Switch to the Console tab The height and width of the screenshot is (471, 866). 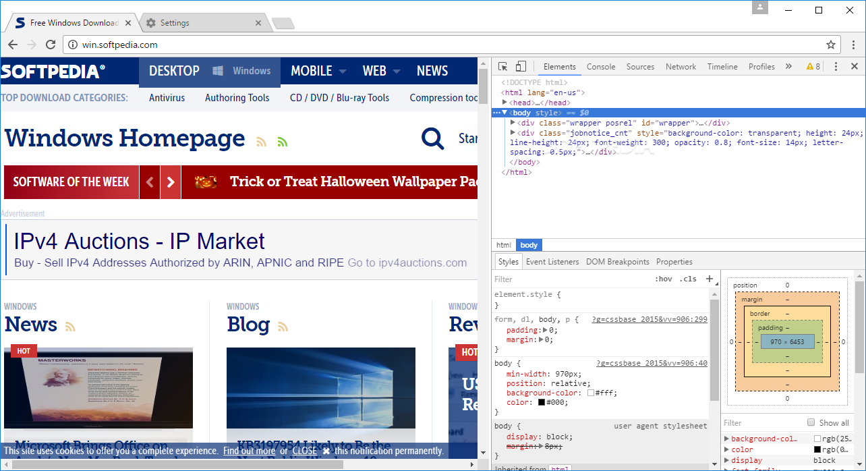pyautogui.click(x=601, y=67)
